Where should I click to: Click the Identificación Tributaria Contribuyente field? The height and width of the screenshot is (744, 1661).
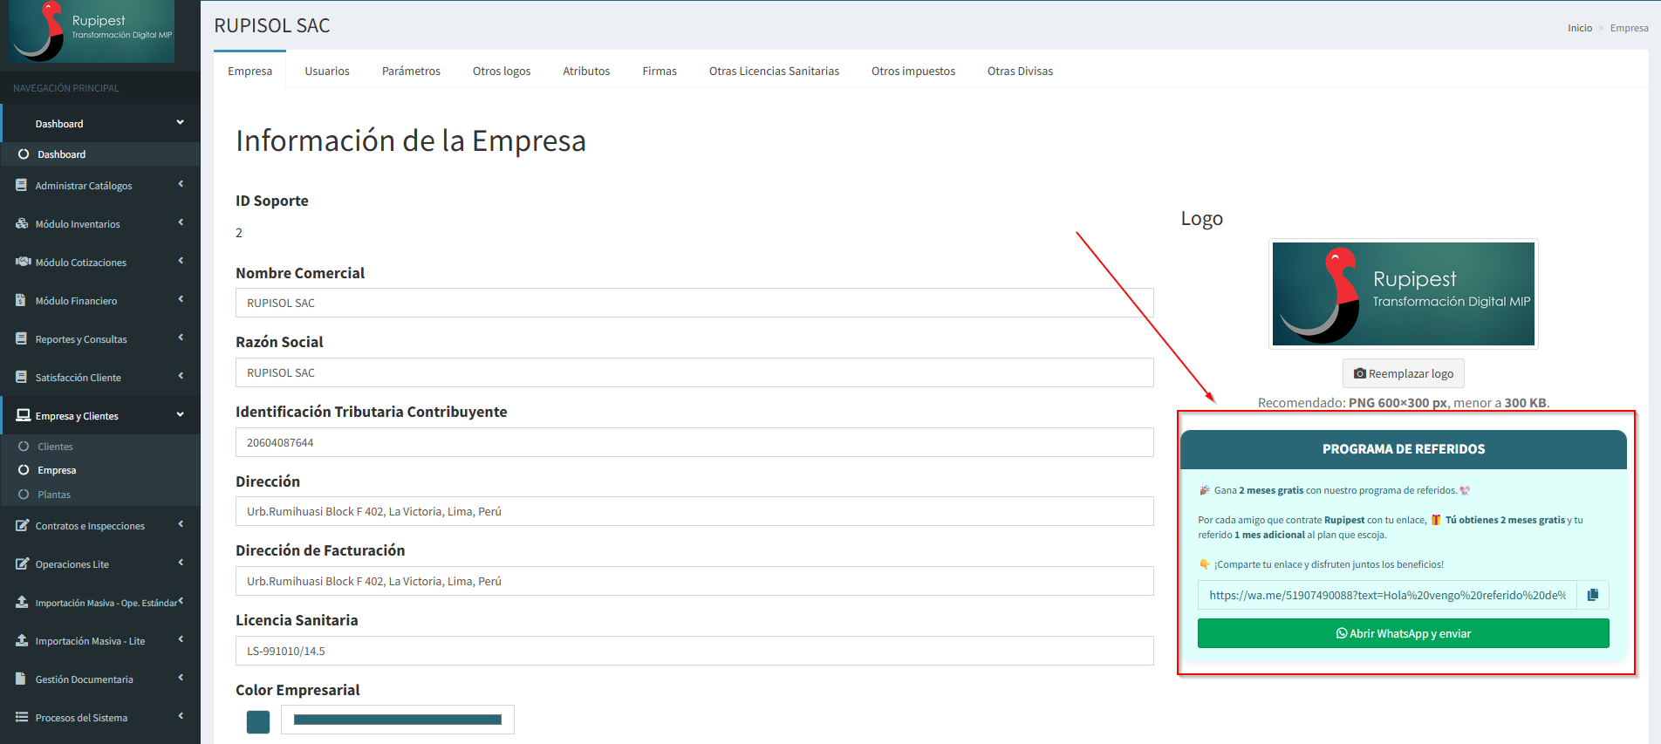point(694,442)
